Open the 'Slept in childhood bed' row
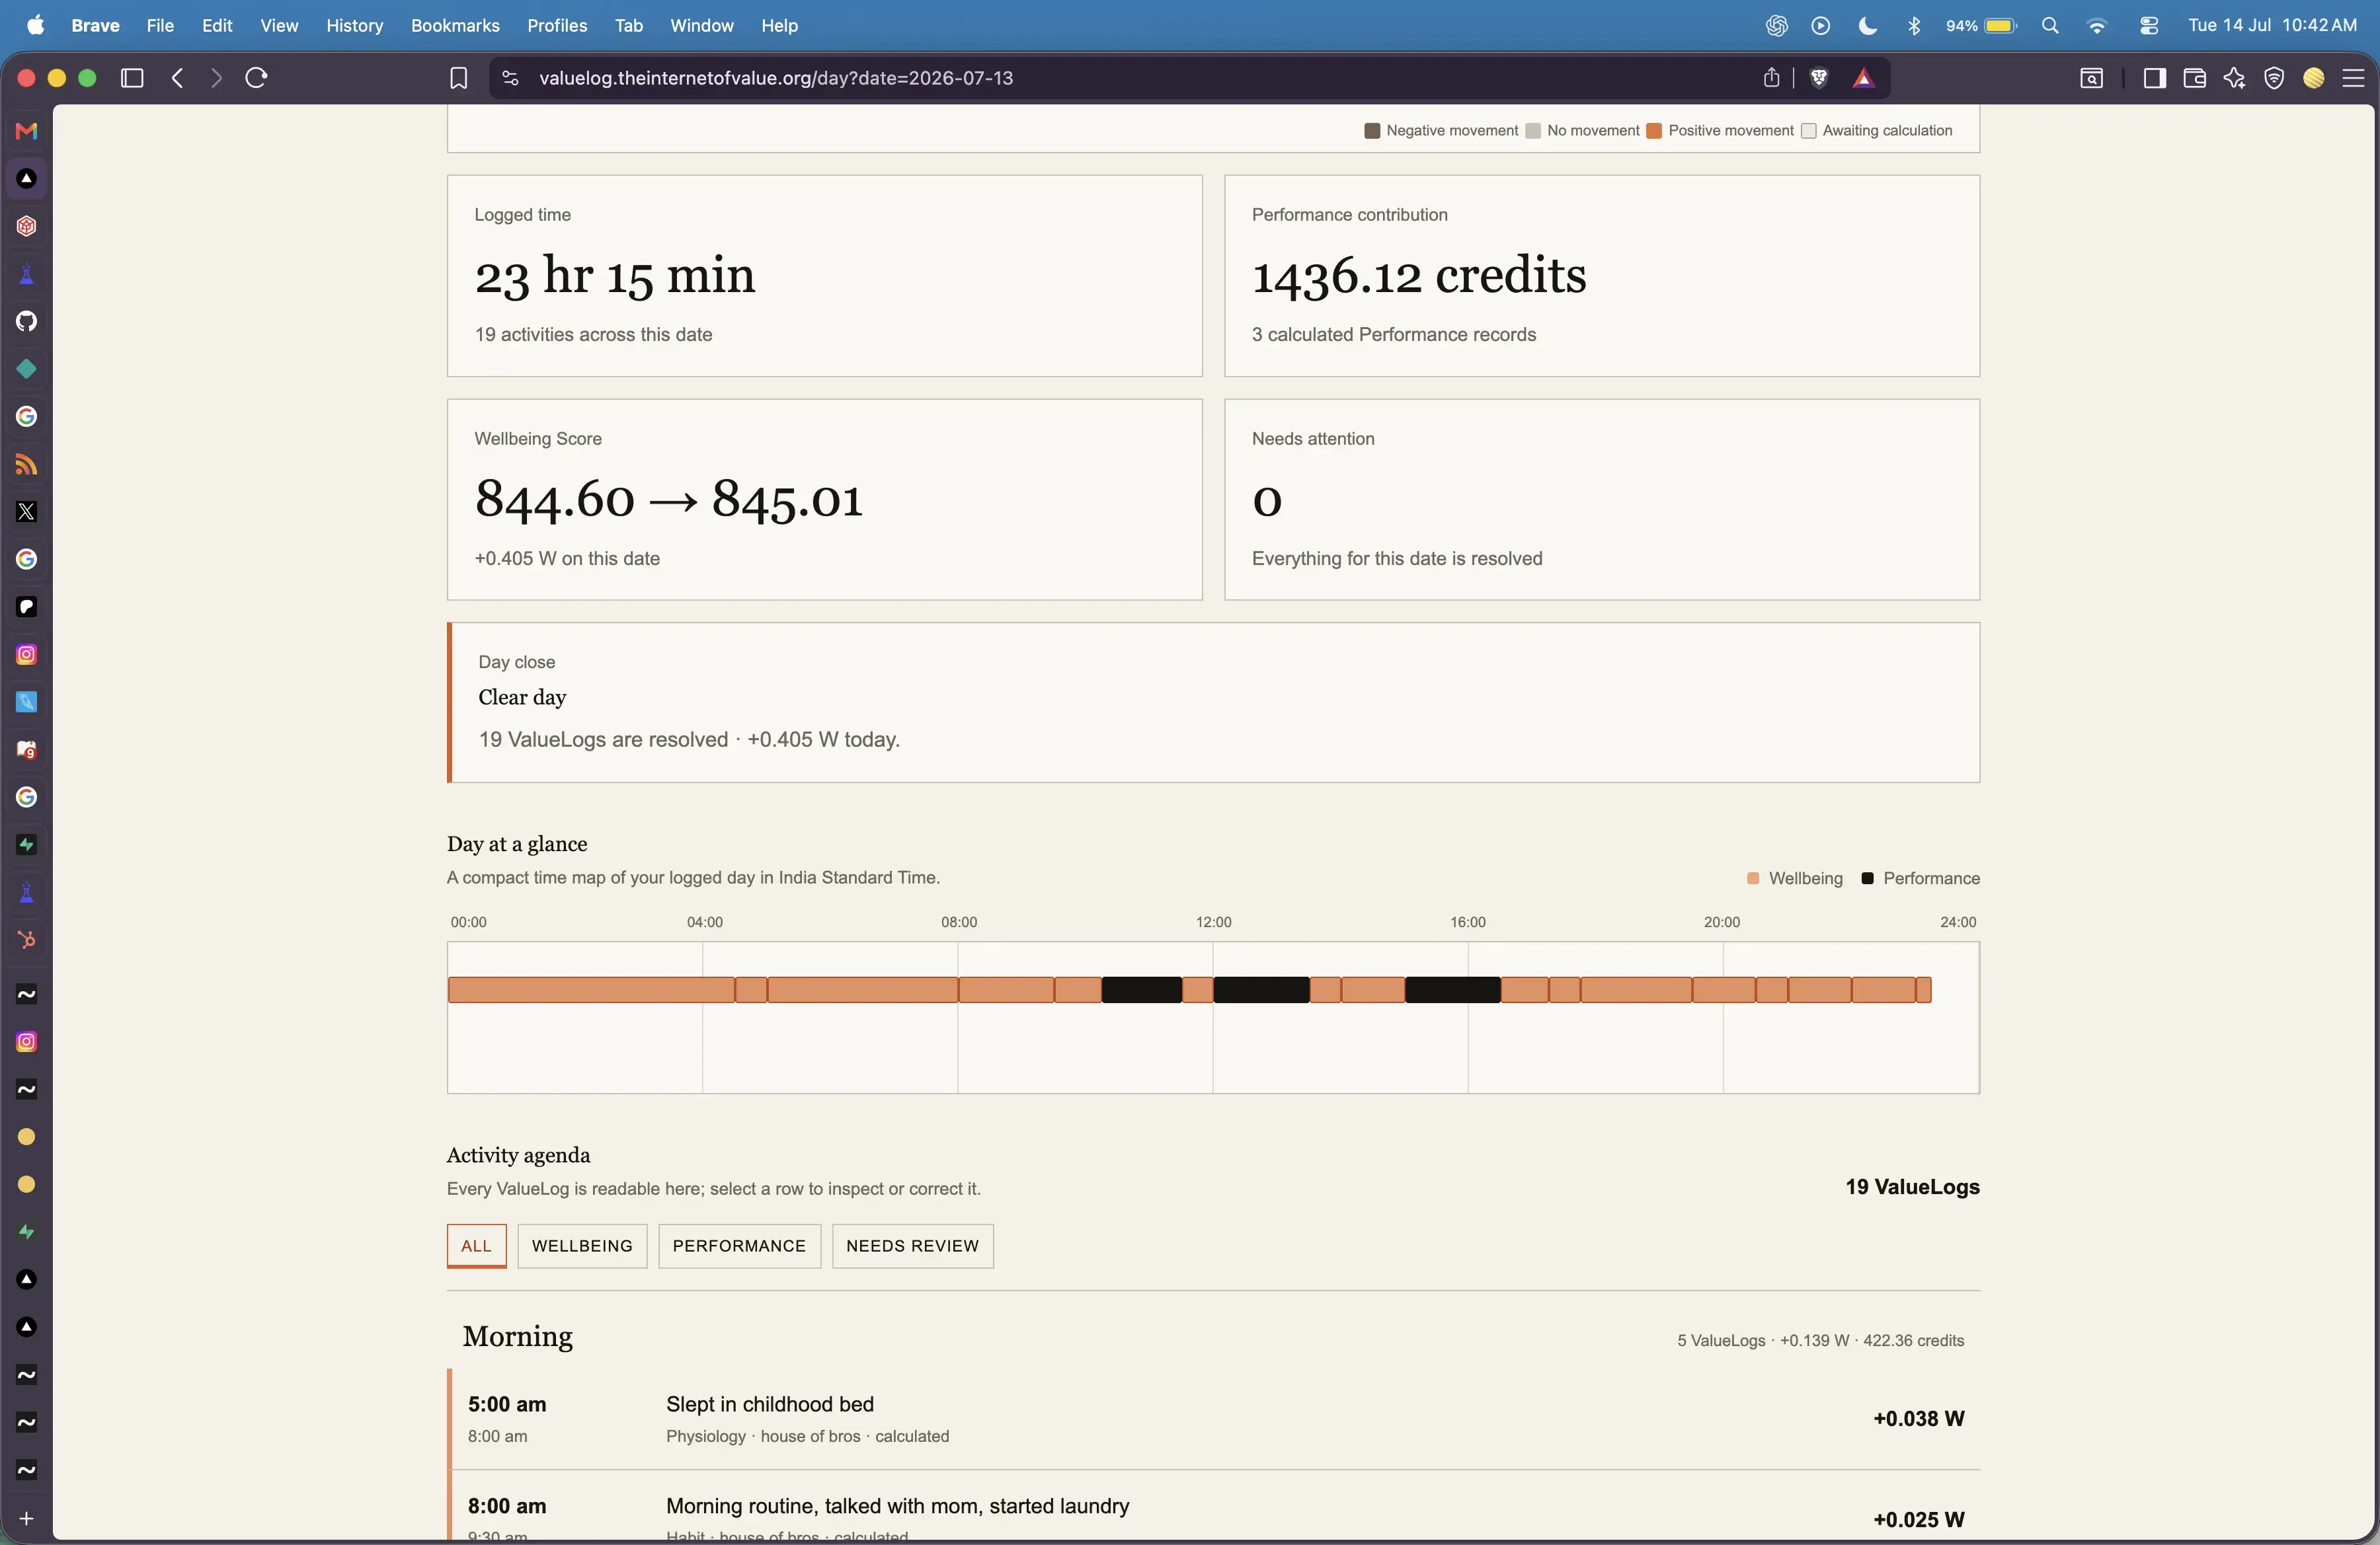Screen dimensions: 2380x1545 tap(1214, 1419)
